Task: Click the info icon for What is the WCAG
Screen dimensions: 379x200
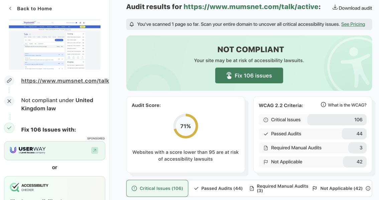Action: pos(323,104)
